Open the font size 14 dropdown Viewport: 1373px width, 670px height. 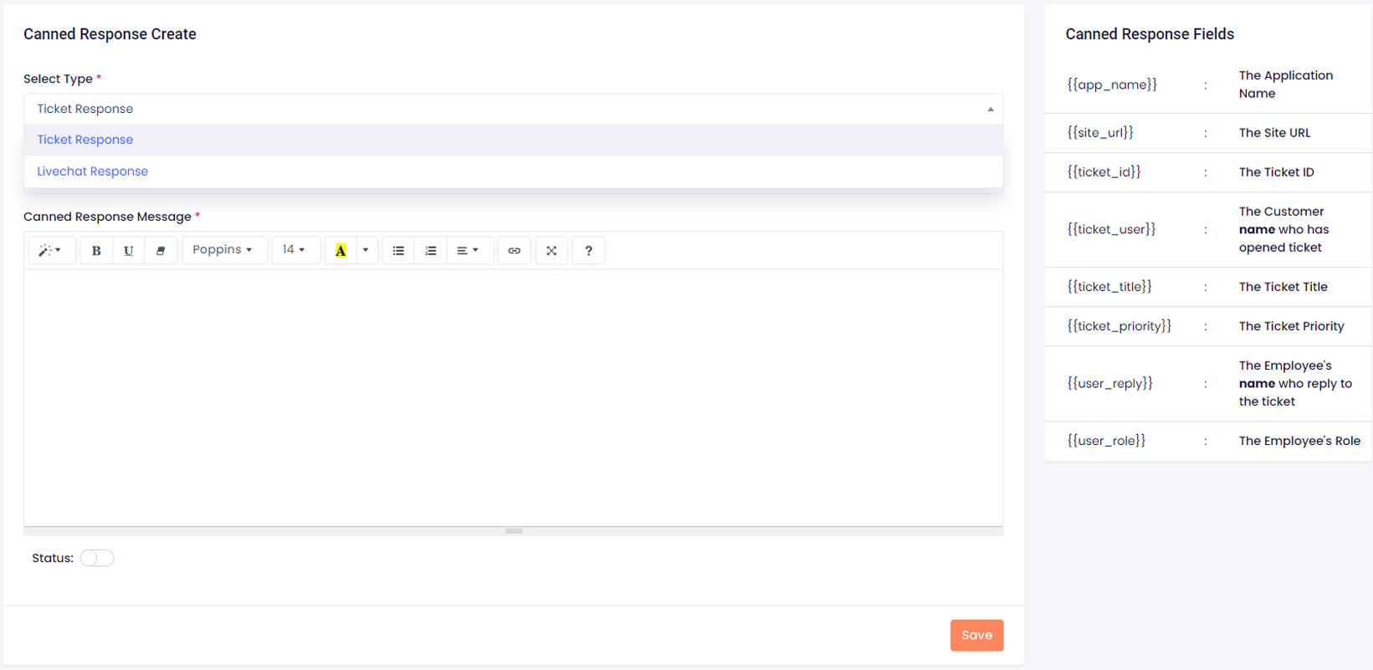pyautogui.click(x=294, y=250)
